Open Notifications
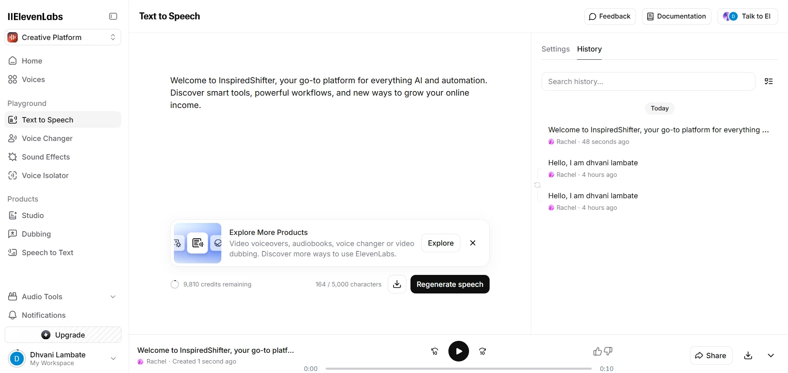The height and width of the screenshot is (373, 788). pos(63,315)
